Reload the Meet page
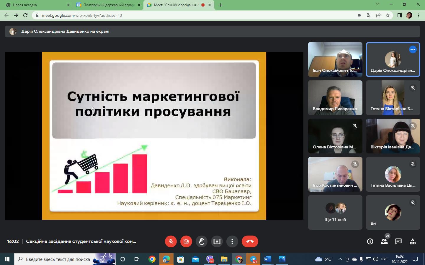Screen dimensions: 425x265 coord(25,15)
